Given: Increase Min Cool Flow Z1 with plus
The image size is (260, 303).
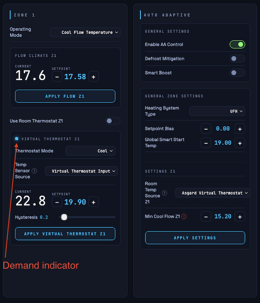Looking at the screenshot, I should pyautogui.click(x=240, y=217).
